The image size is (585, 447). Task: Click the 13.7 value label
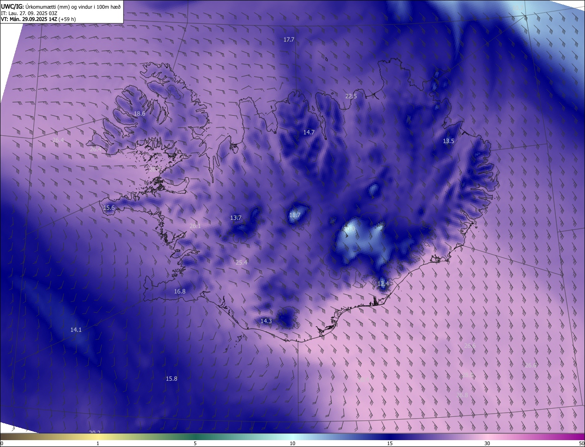click(x=236, y=218)
